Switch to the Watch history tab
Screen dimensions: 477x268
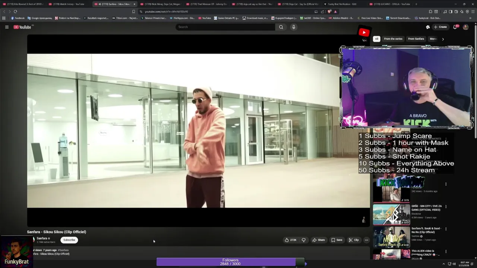tap(69, 4)
